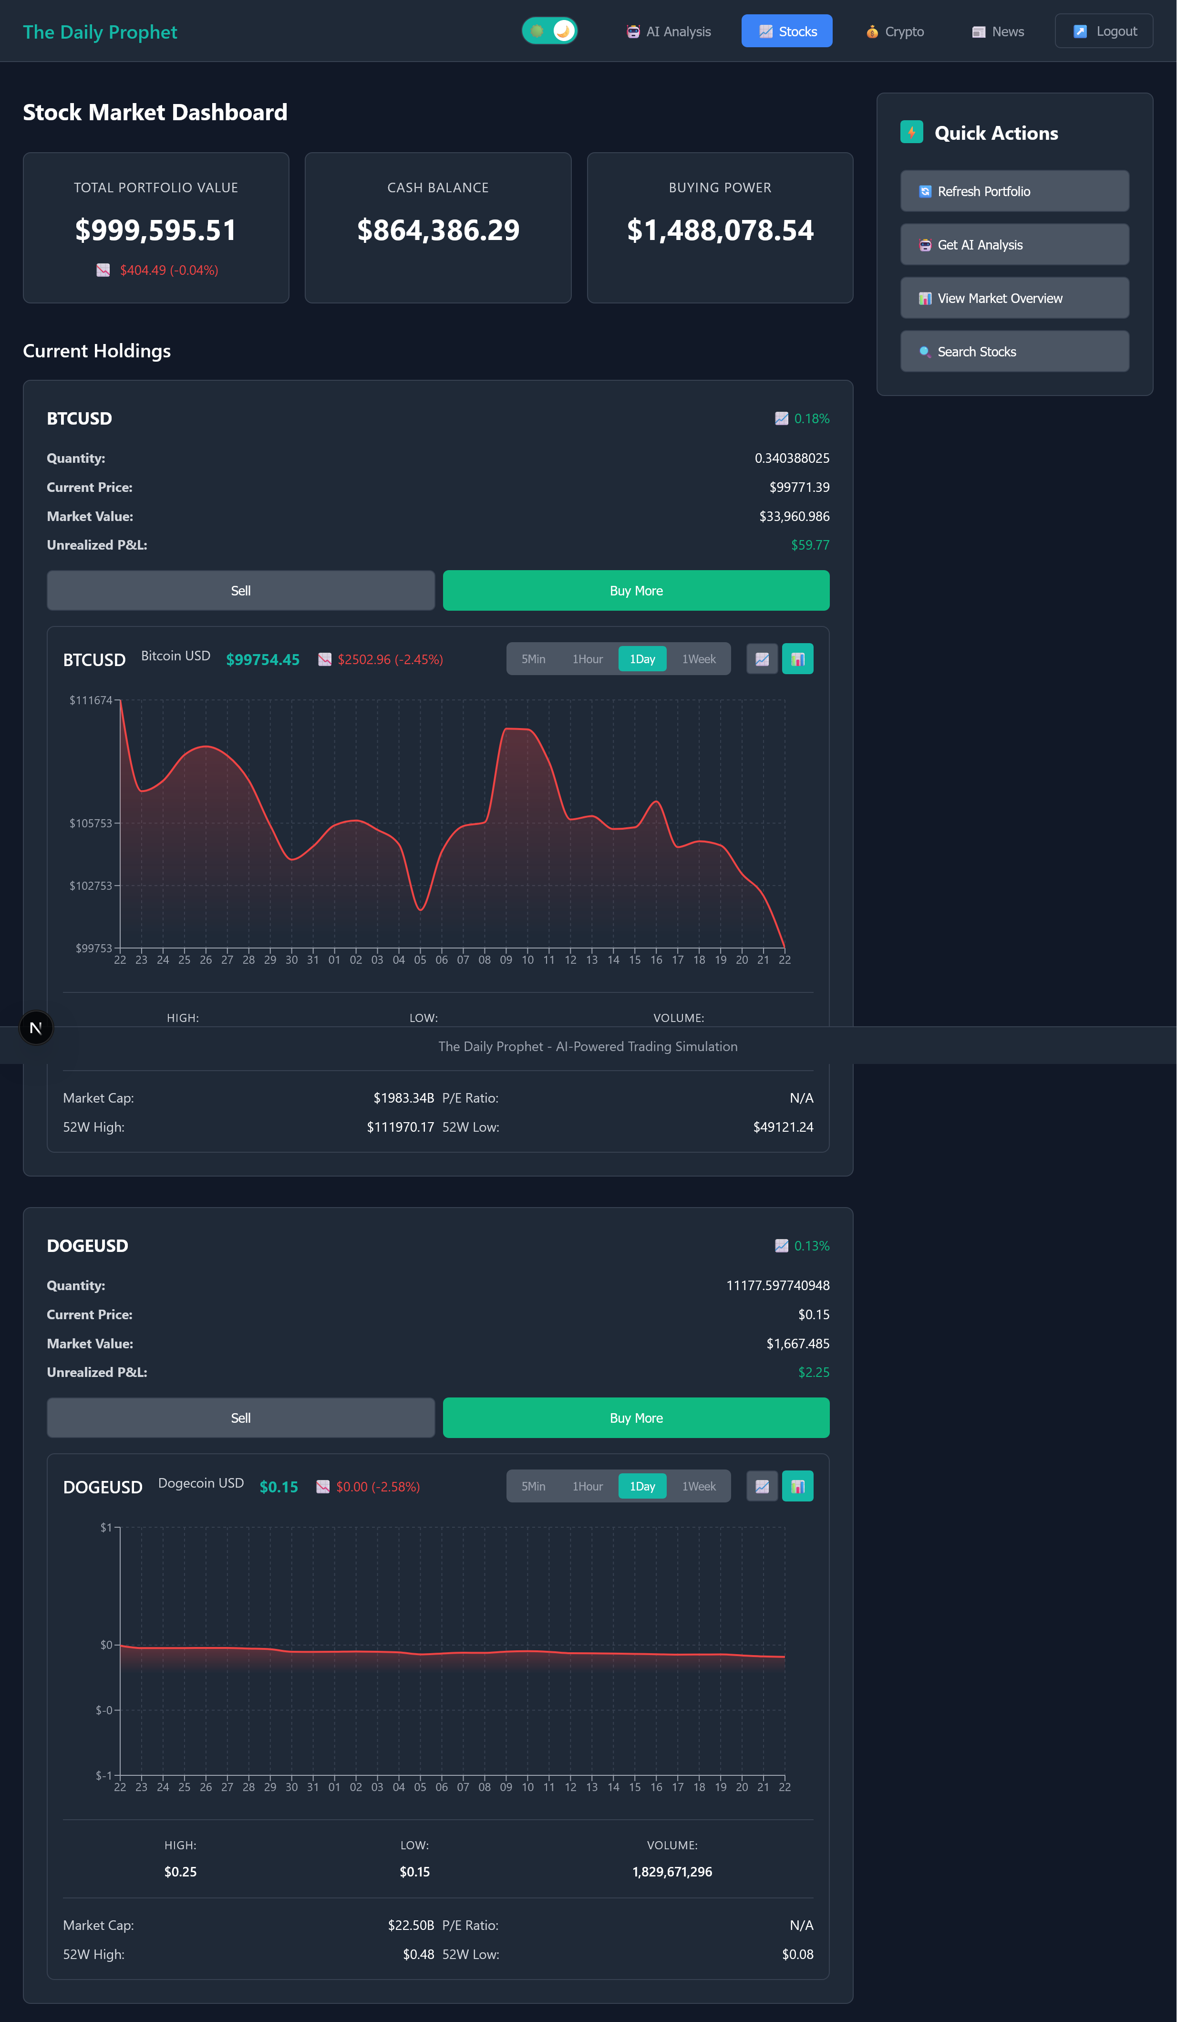The width and height of the screenshot is (1177, 2022).
Task: Switch BTCUSD chart to line chart icon
Action: (762, 659)
